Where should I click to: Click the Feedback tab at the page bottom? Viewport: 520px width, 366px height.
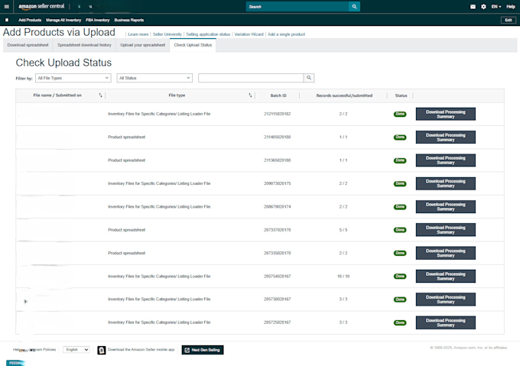15,363
